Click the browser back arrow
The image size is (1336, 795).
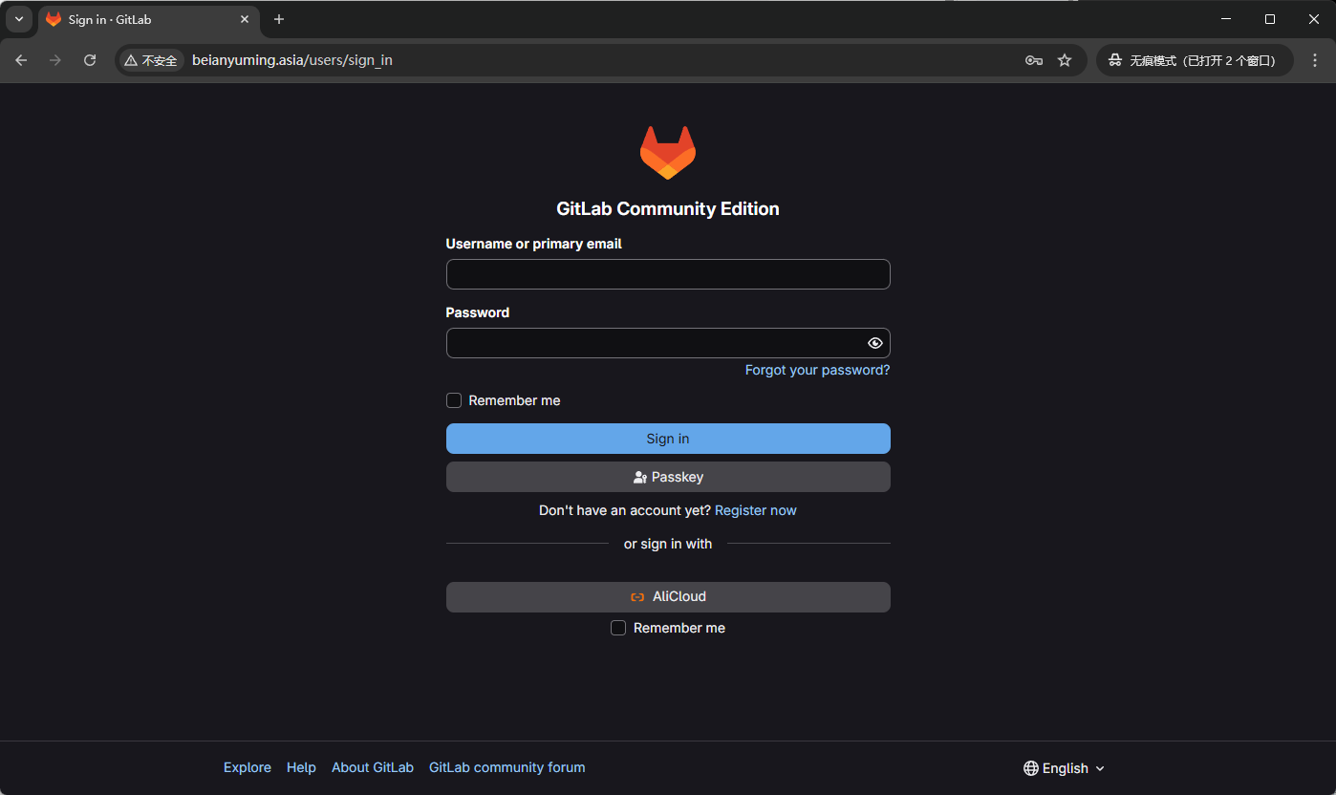click(x=21, y=60)
